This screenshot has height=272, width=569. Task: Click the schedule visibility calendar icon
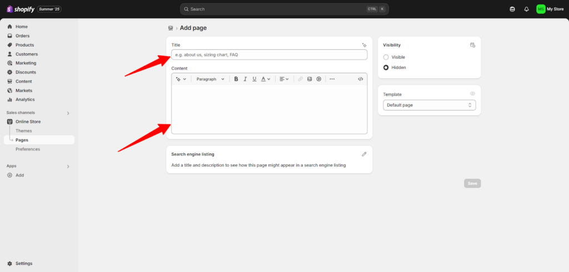point(472,45)
